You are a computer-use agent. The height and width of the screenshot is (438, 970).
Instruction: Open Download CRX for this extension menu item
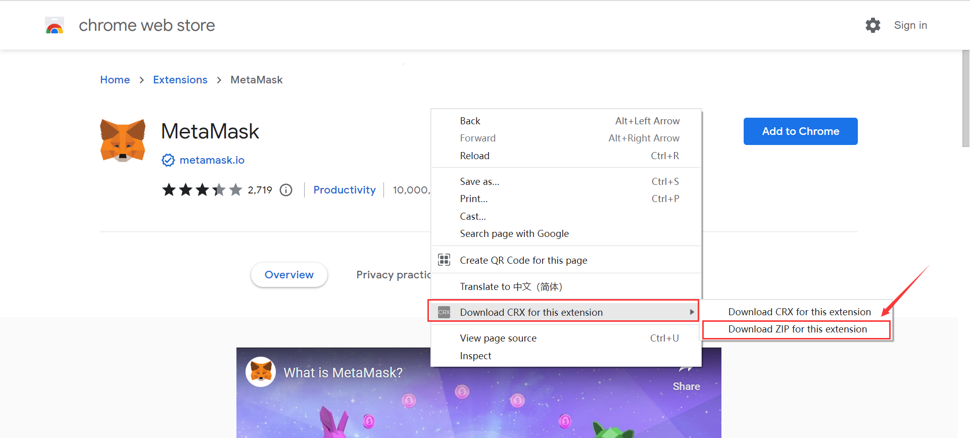coord(563,312)
